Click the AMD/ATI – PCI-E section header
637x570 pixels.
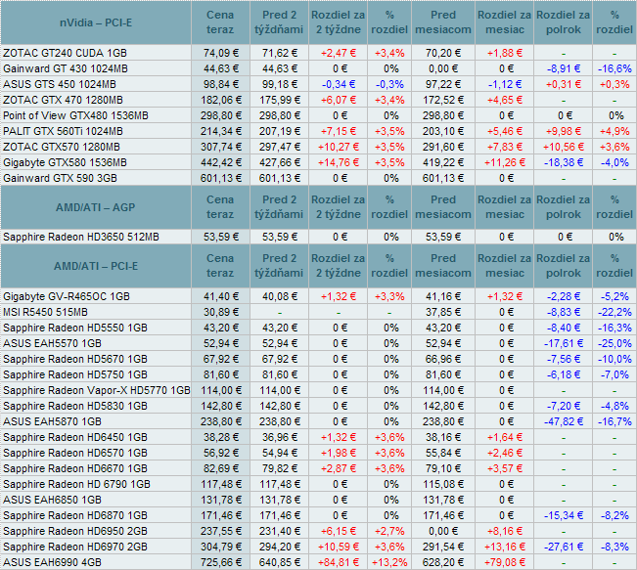pos(98,264)
